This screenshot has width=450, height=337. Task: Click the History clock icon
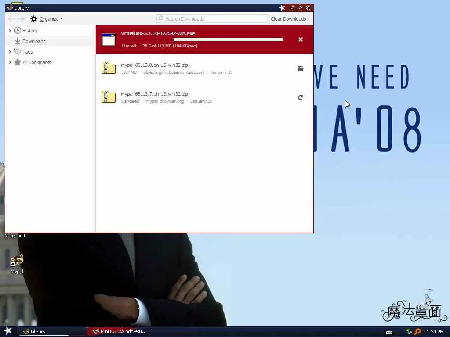click(18, 30)
